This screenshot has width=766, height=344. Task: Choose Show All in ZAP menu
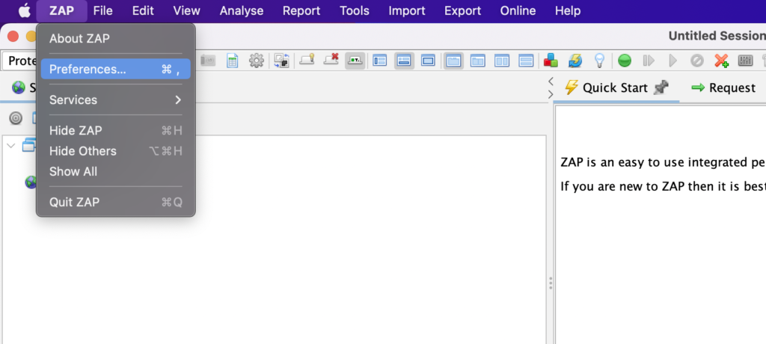(116, 171)
